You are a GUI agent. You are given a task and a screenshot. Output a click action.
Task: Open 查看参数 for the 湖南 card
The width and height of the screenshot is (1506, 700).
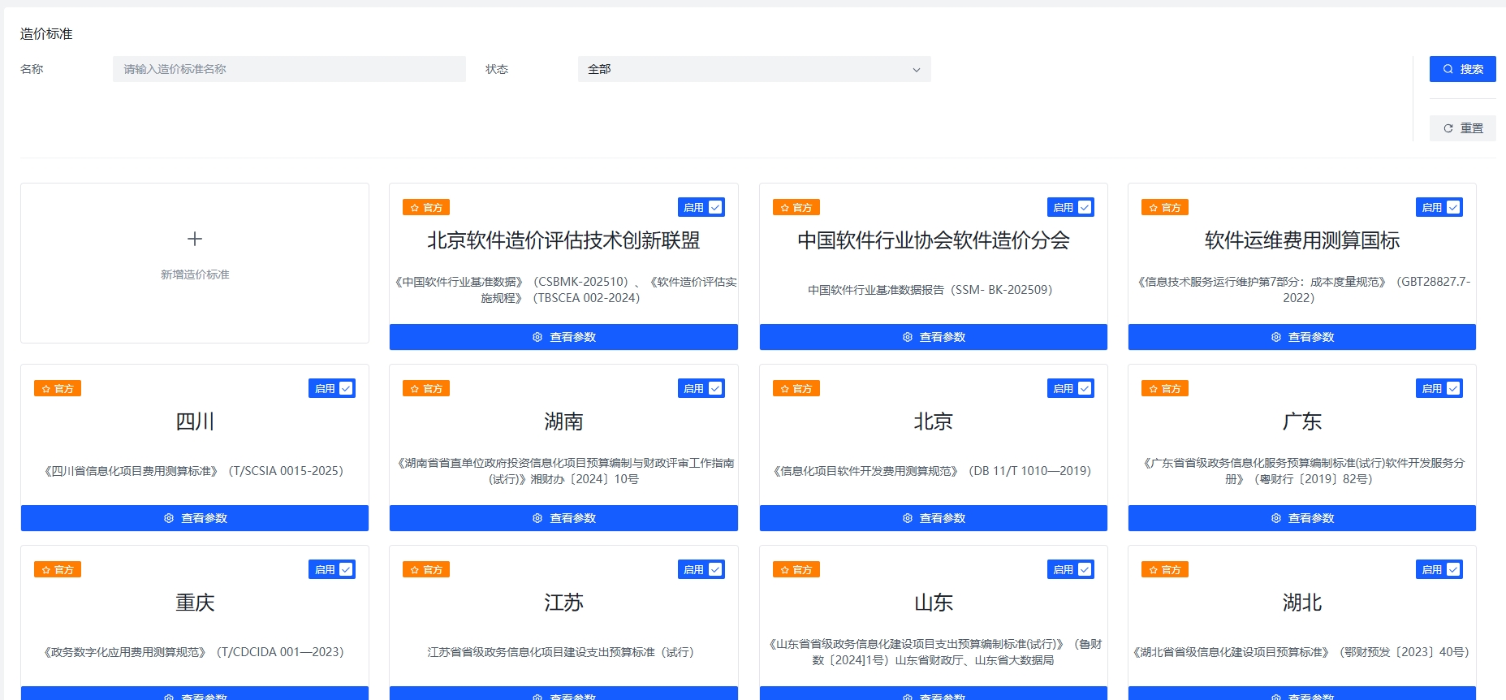click(x=563, y=518)
